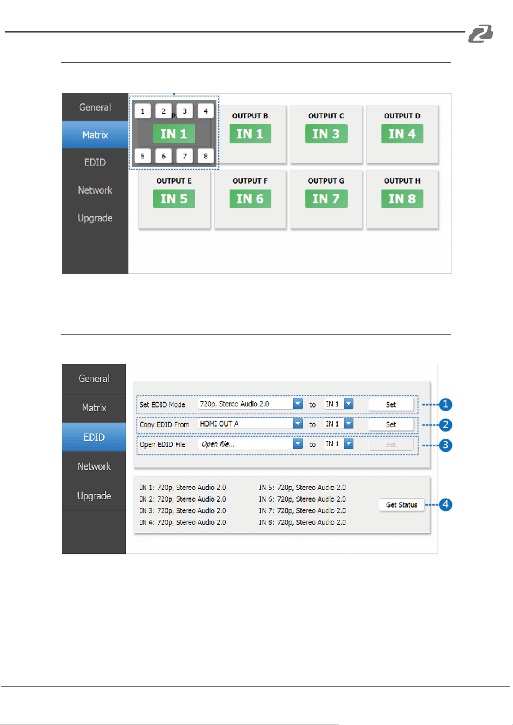513x725 pixels.
Task: Open EDID tab in the upper sidebar
Action: (95, 162)
